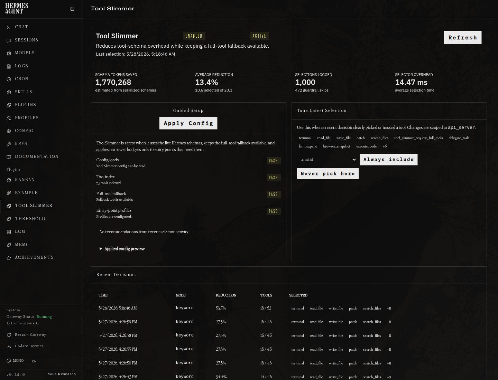This screenshot has width=498, height=380.
Task: Click the Skills cube icon
Action: pyautogui.click(x=9, y=92)
